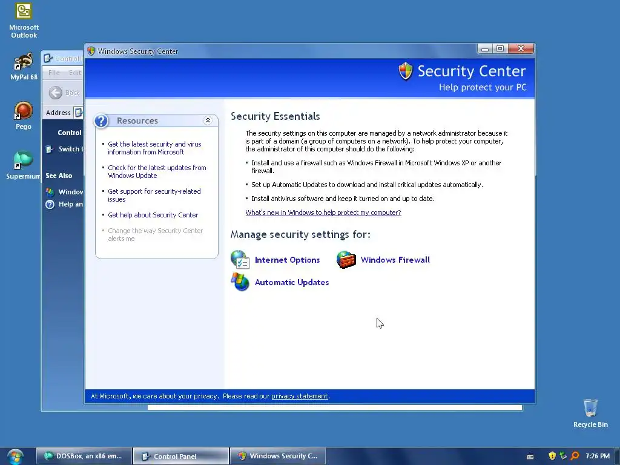Viewport: 620px width, 465px height.
Task: Click Manage security settings for heading
Action: tap(300, 234)
